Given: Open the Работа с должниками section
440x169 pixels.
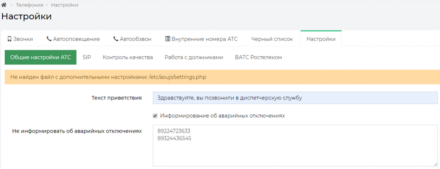Looking at the screenshot, I should click(194, 57).
